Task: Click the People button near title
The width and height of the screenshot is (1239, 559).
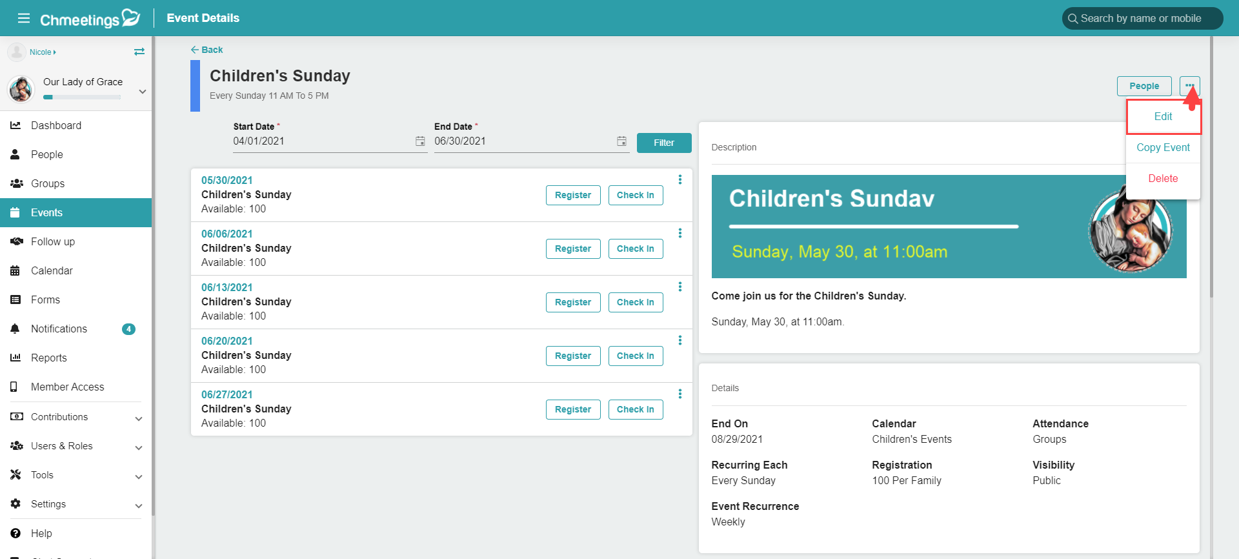Action: pos(1144,86)
